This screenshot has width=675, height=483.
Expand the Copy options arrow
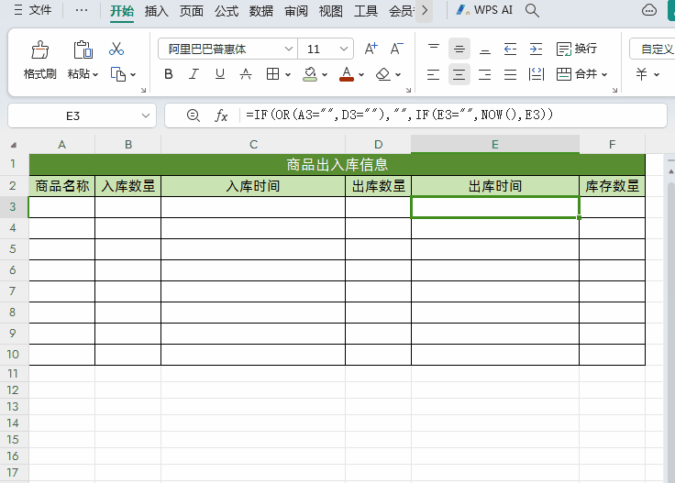coord(133,75)
